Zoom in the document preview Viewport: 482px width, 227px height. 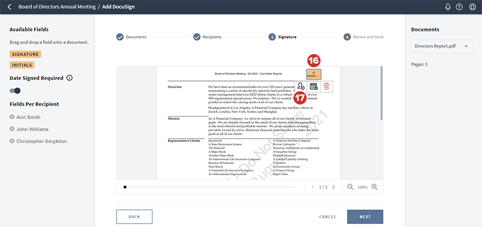tap(374, 187)
